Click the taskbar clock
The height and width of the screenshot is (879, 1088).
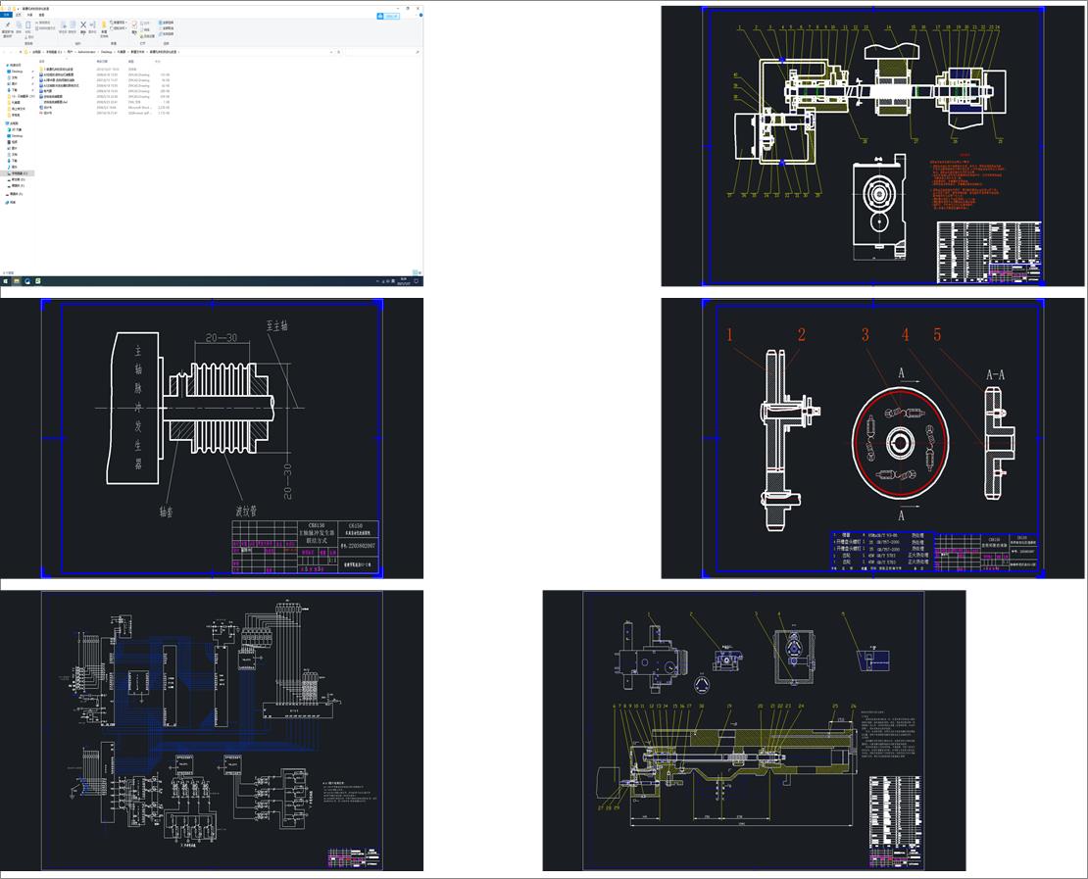click(404, 281)
